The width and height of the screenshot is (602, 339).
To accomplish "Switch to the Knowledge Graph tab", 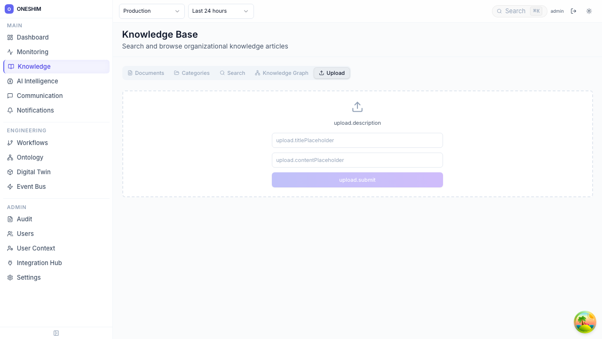I will (281, 73).
